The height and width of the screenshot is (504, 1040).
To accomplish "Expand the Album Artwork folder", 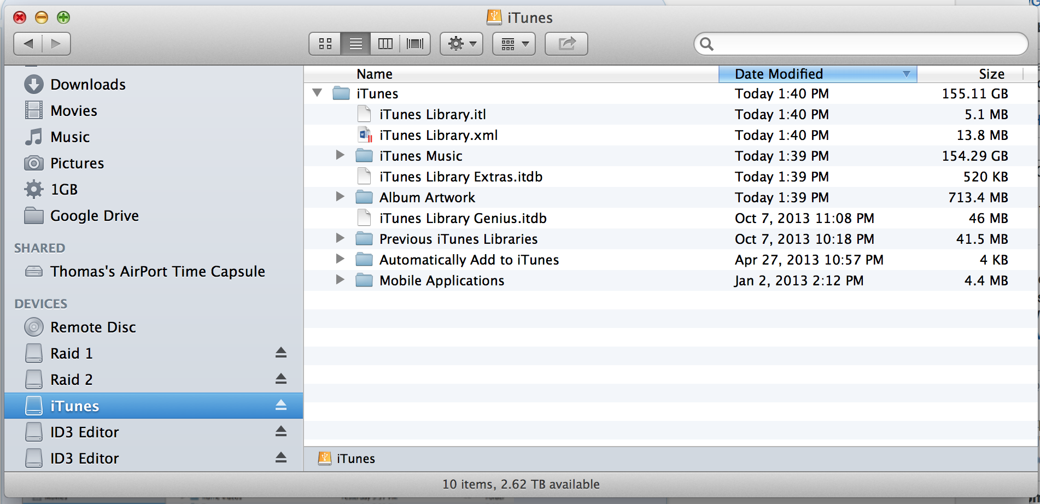I will [340, 197].
